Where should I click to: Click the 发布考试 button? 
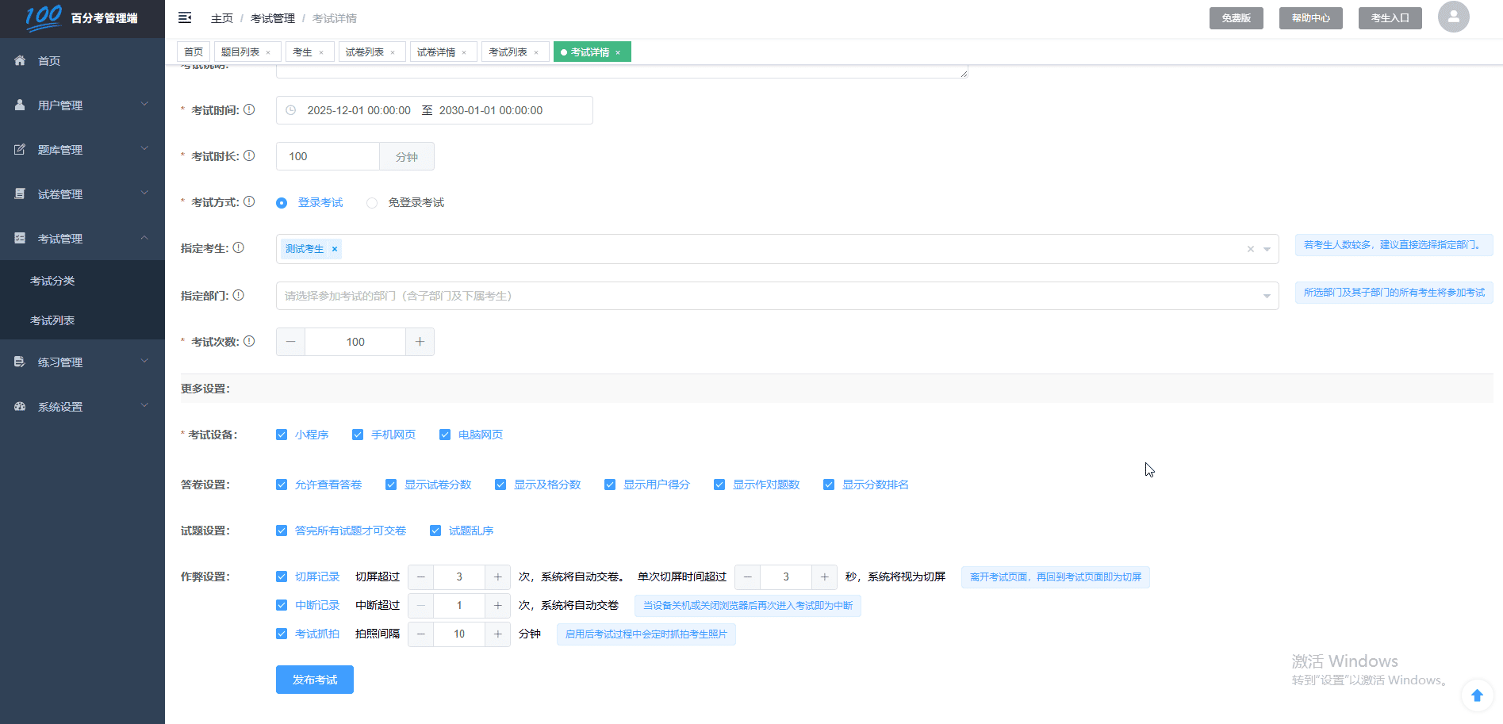(314, 680)
